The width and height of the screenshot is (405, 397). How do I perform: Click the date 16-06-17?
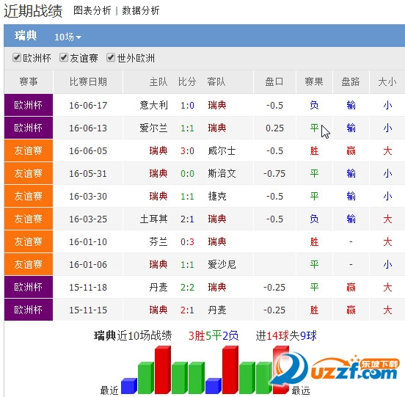pos(88,105)
